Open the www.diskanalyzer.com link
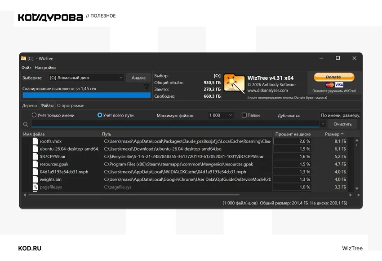382x261 pixels. pyautogui.click(x=267, y=91)
